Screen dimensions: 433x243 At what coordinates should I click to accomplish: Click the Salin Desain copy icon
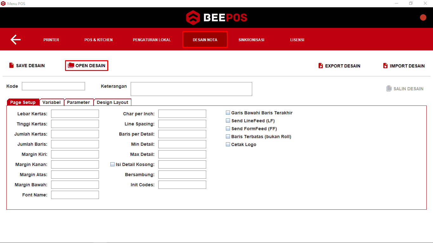click(x=389, y=89)
